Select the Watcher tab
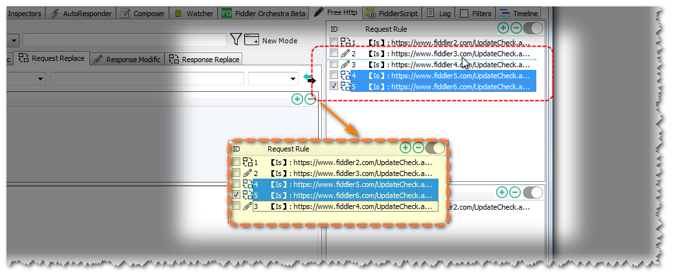The width and height of the screenshot is (673, 277). [194, 14]
